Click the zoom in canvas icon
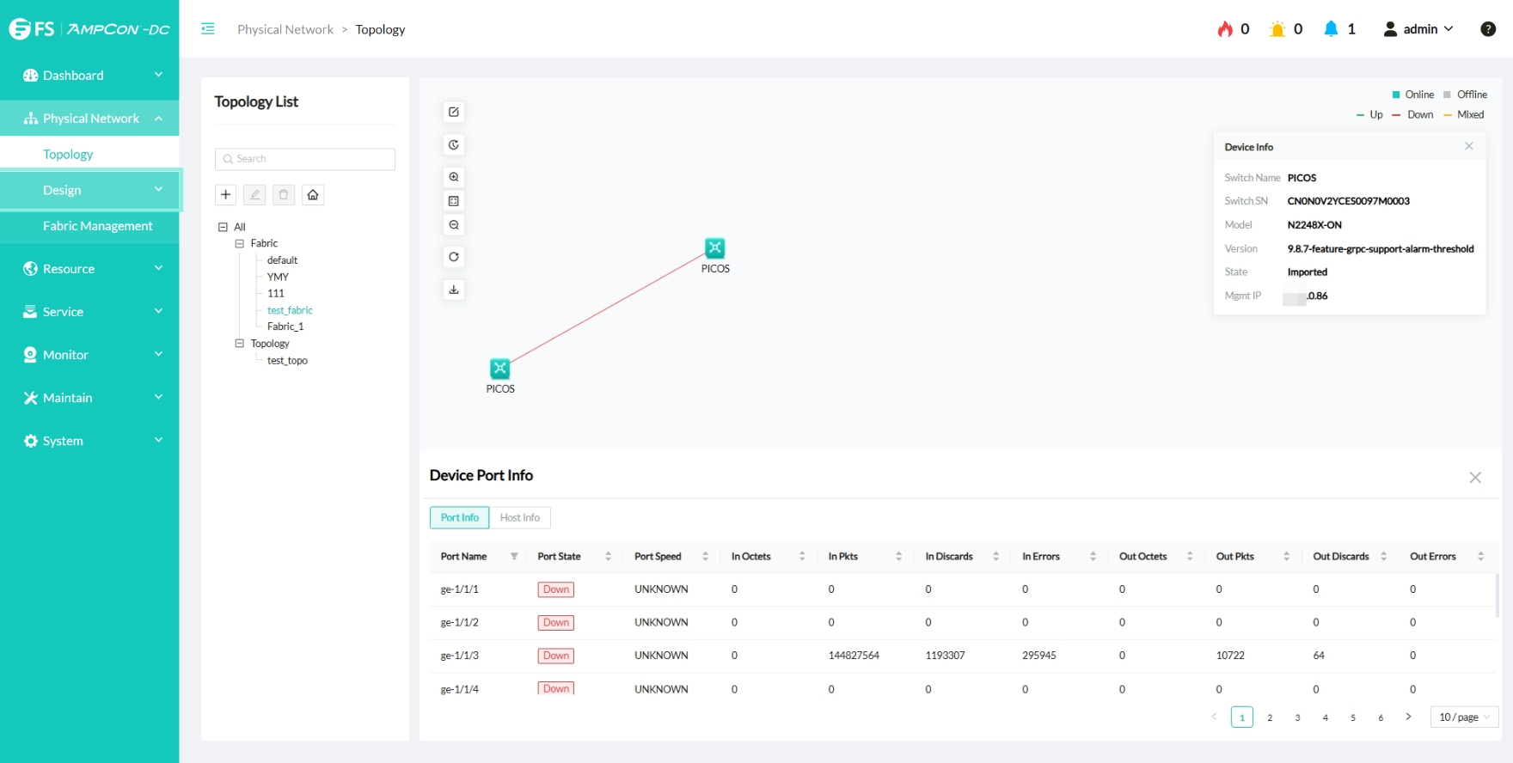The width and height of the screenshot is (1513, 763). tap(454, 177)
